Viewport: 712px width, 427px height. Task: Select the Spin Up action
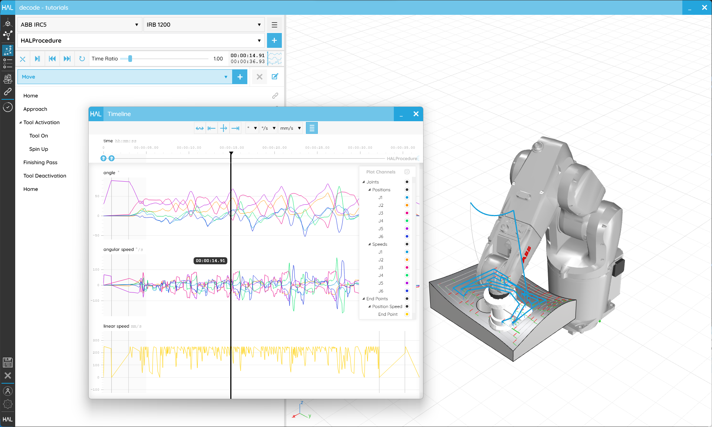(x=39, y=149)
